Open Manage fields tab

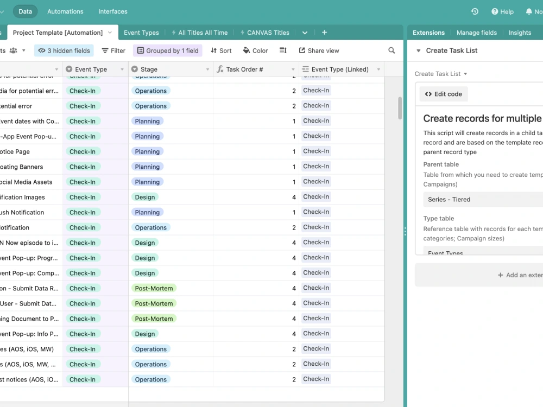click(477, 33)
